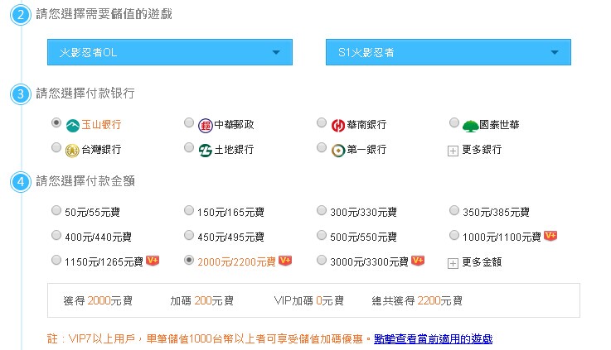Viewport: 611px width, 350px height.
Task: Expand 更多金額 for more amounts
Action: [x=475, y=262]
